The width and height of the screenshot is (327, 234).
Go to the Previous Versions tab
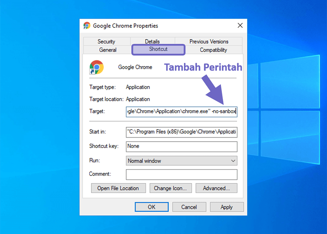(209, 42)
